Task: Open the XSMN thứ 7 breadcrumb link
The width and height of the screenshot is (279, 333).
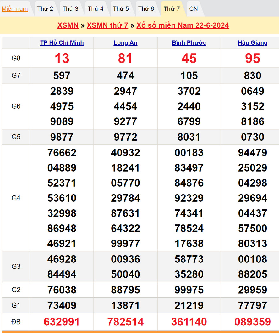Action: pyautogui.click(x=107, y=25)
